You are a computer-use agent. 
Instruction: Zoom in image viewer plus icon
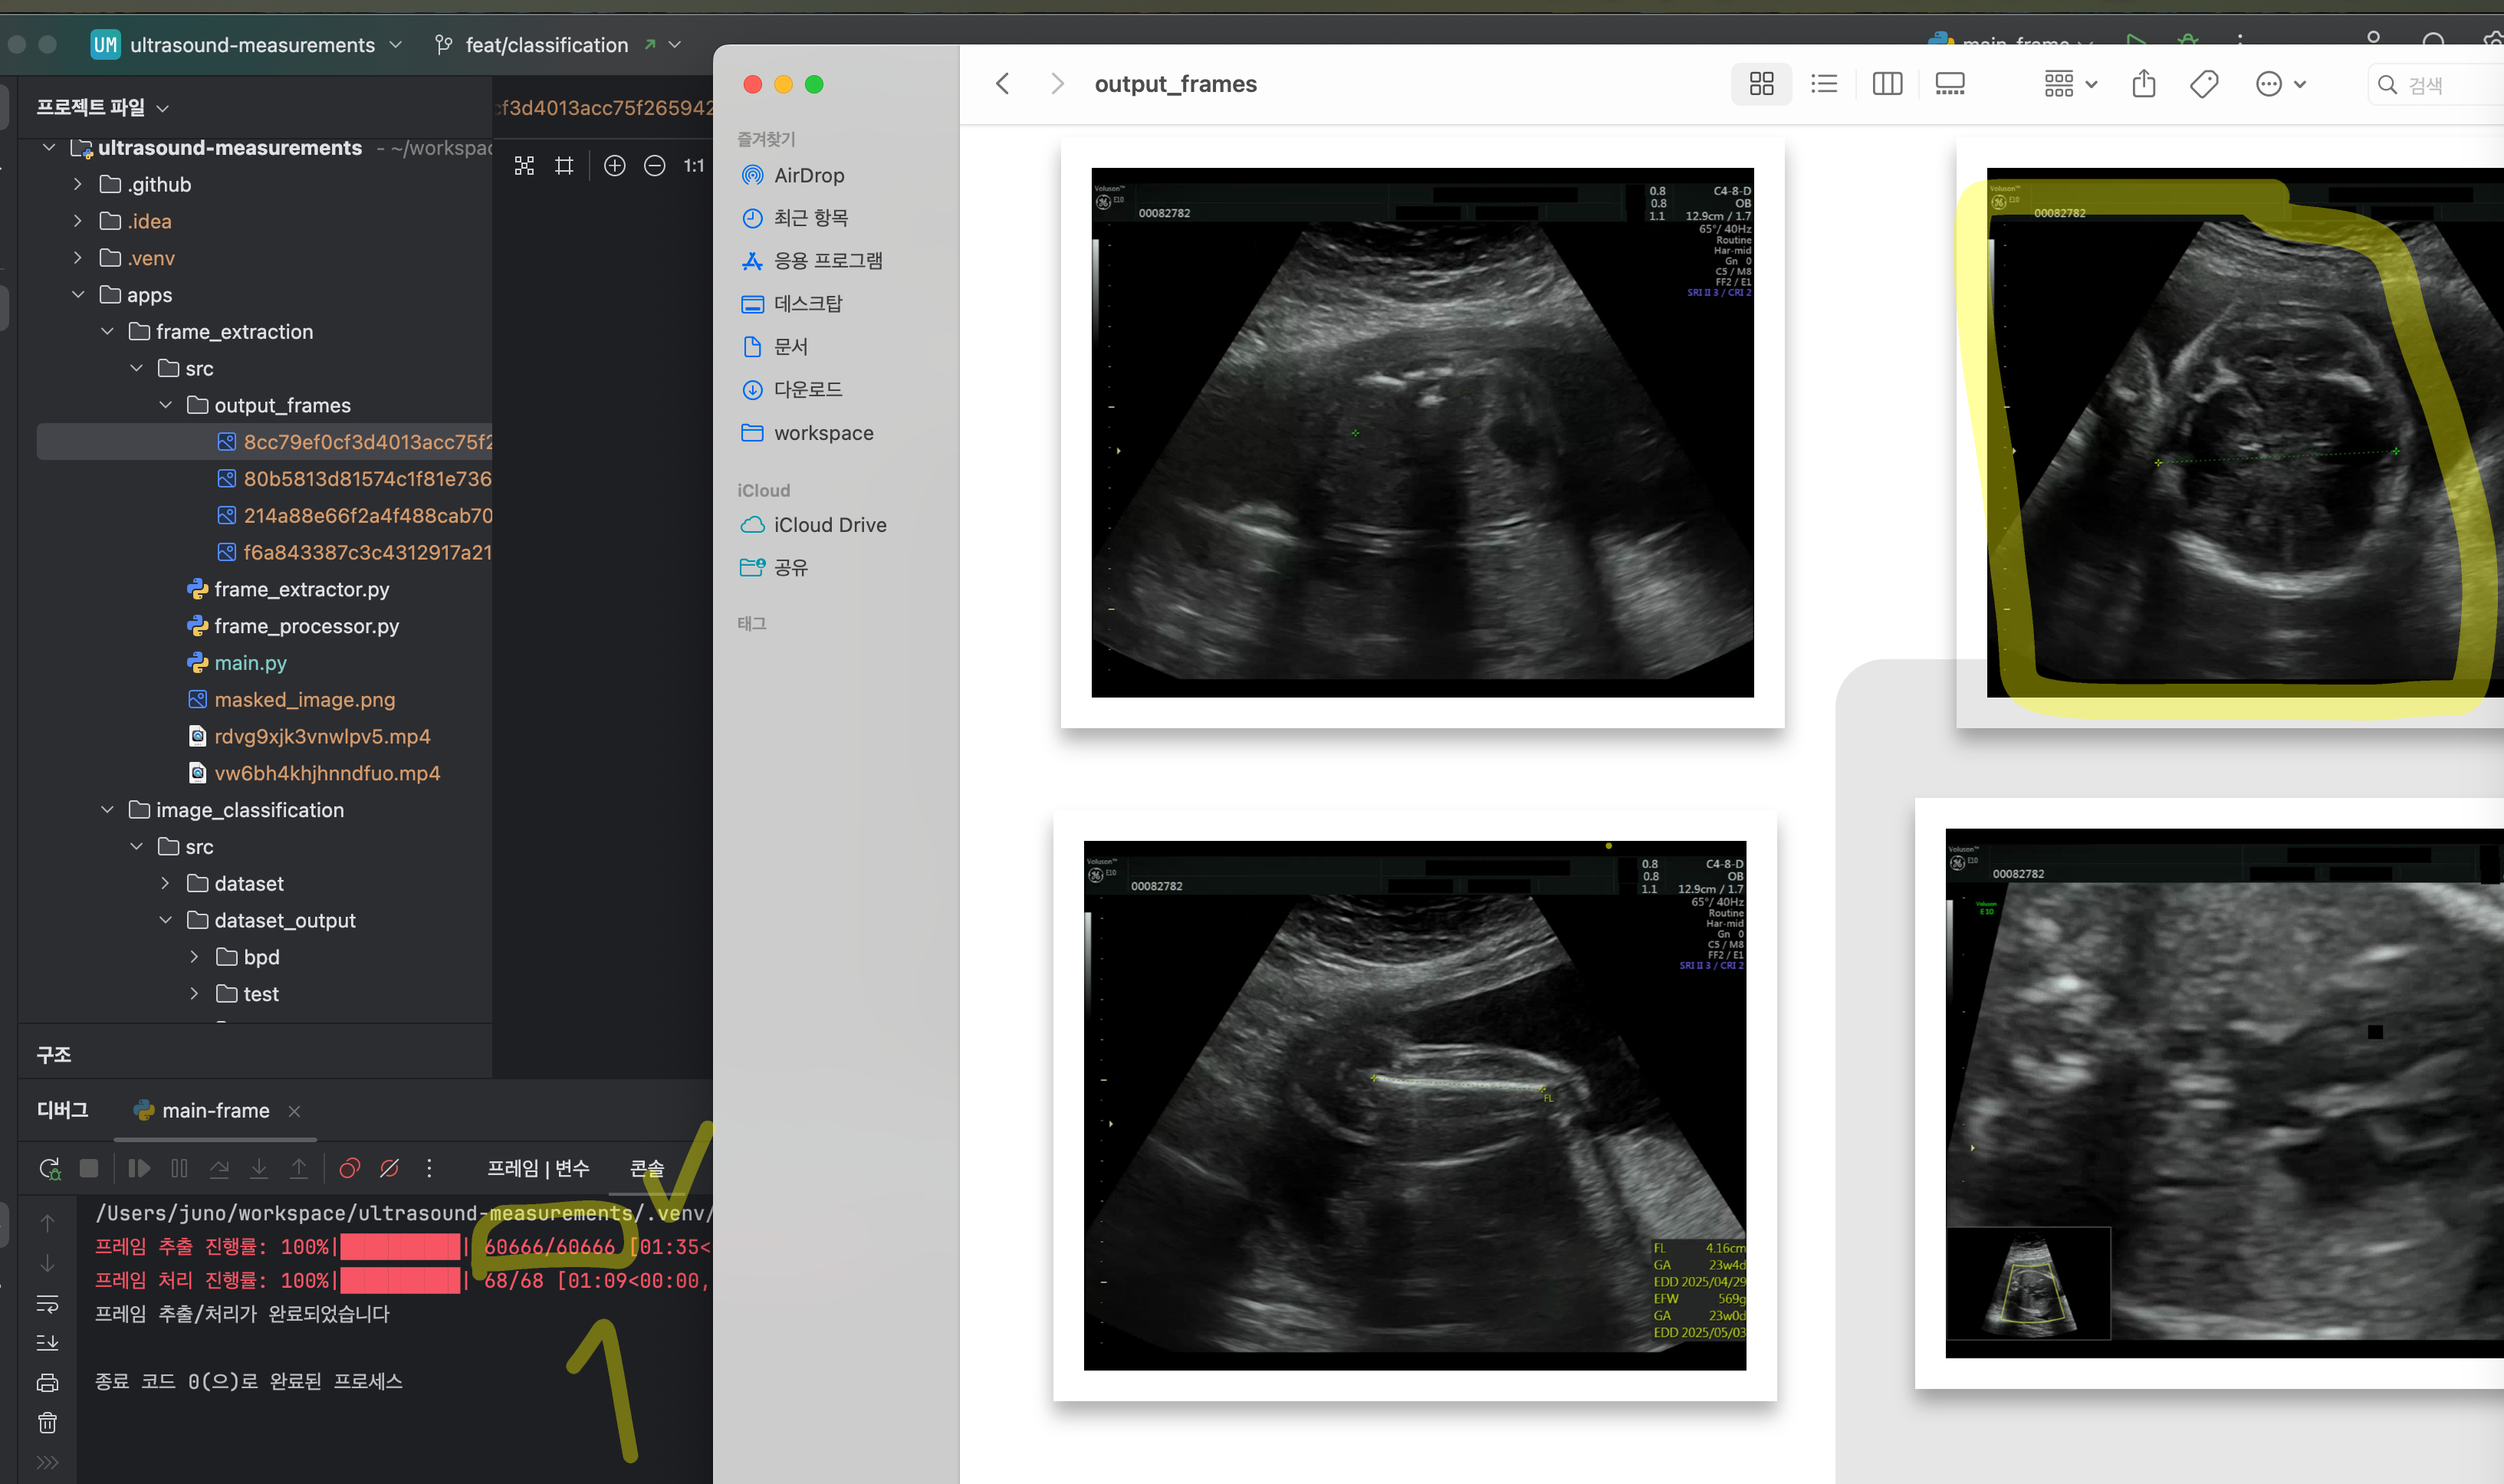tap(615, 166)
